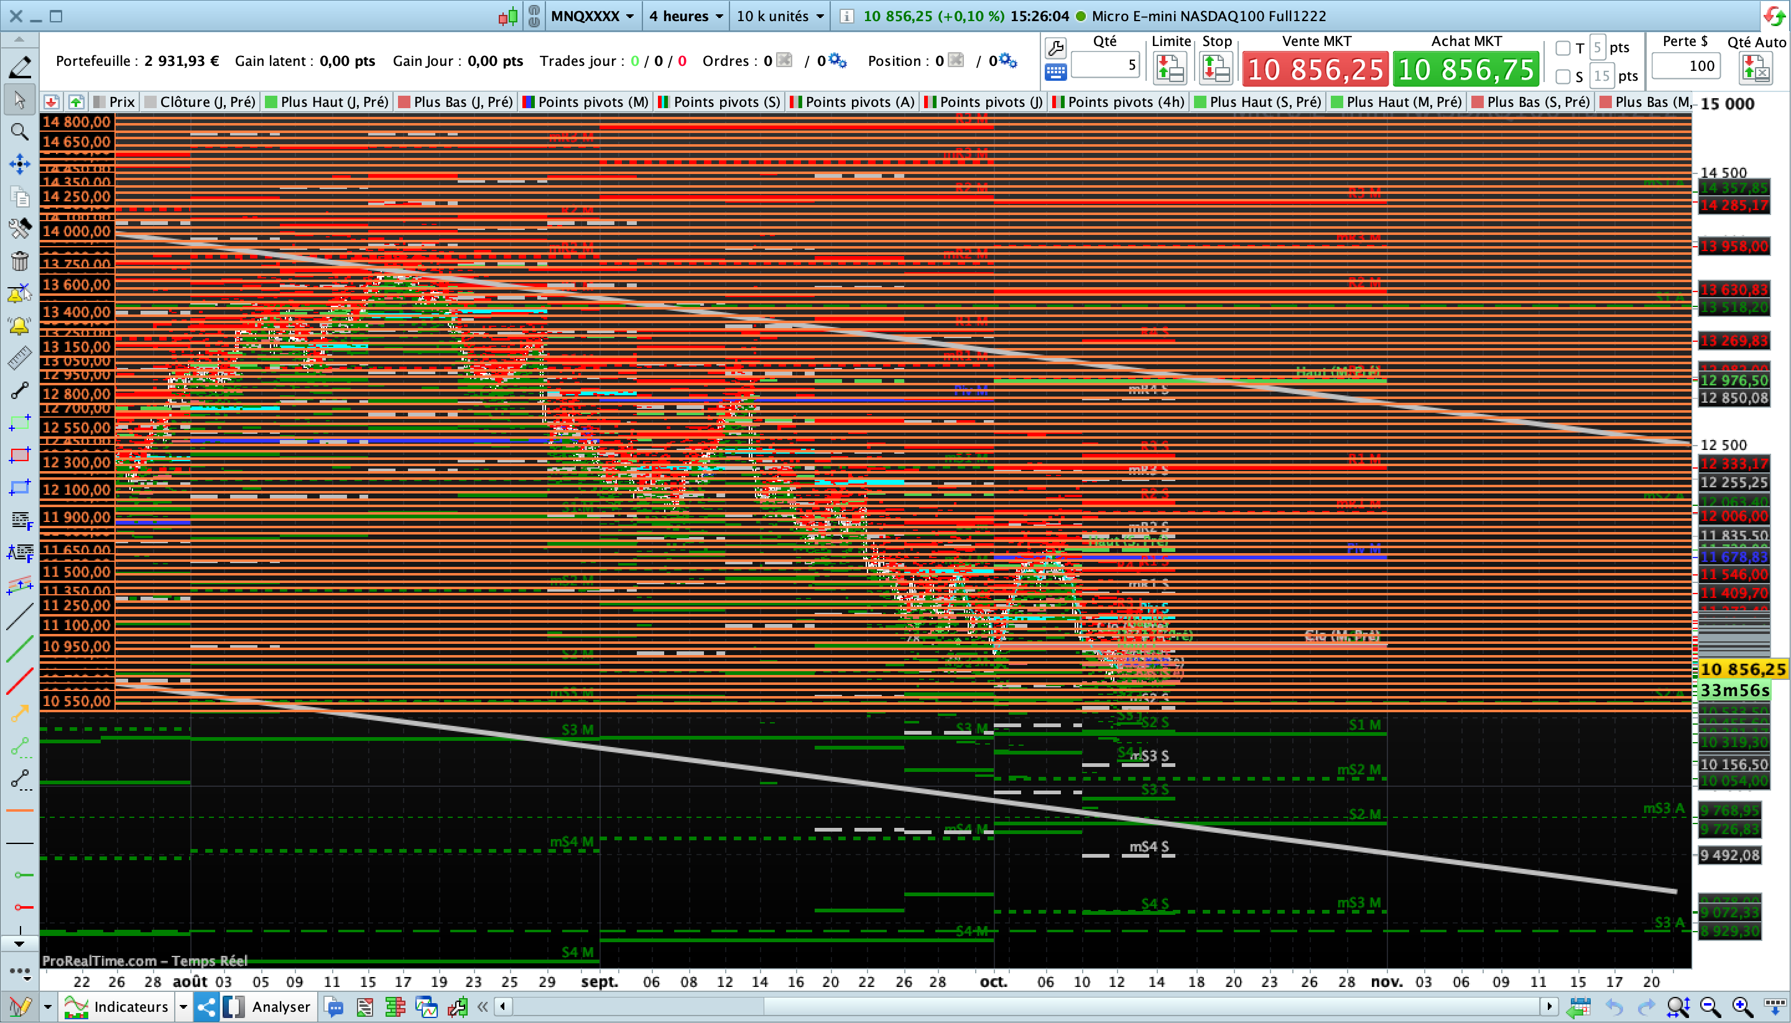1791x1023 pixels.
Task: Select the move pan arrows tool
Action: point(19,165)
